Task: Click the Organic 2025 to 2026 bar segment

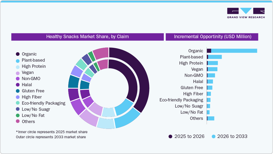Action: (209, 51)
